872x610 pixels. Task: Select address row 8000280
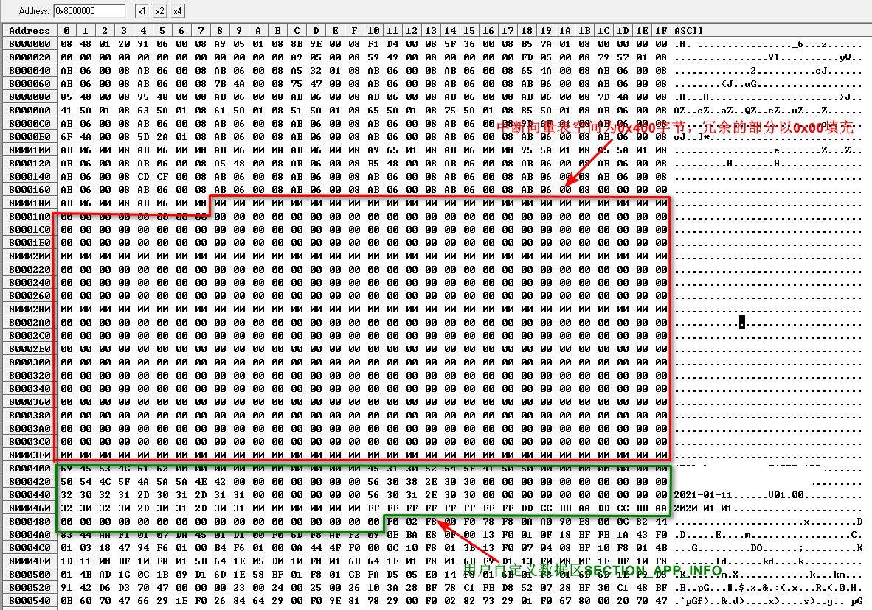(x=30, y=309)
